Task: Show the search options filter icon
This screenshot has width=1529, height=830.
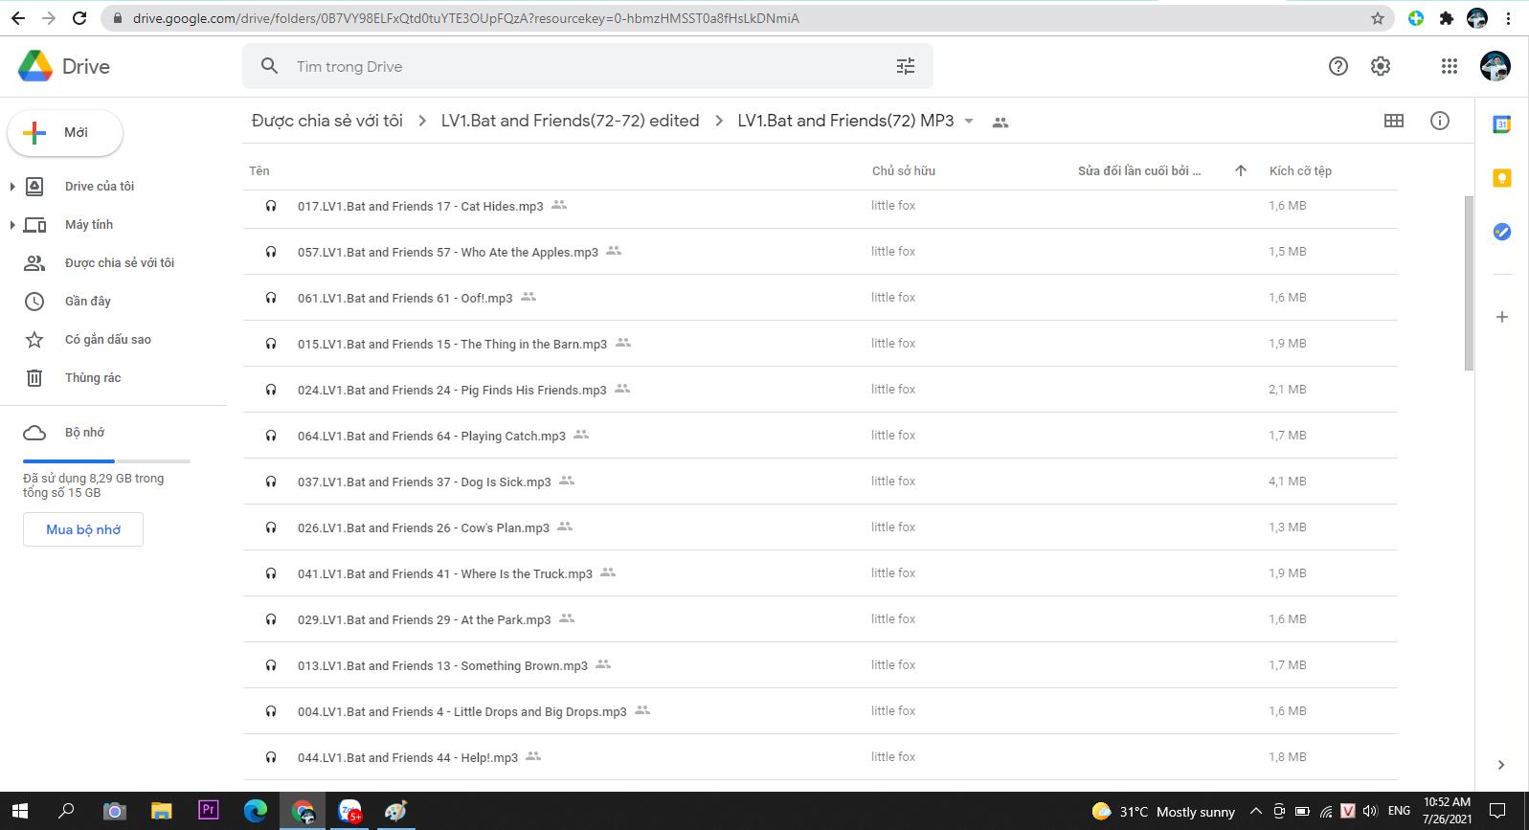Action: [x=905, y=66]
